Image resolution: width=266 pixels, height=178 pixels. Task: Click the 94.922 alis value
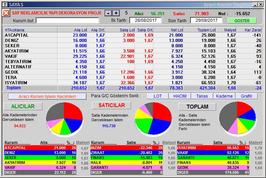click(20, 126)
